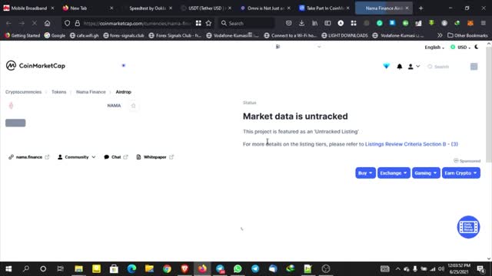Switch to Take Part In CoinMarketCap tab

[x=324, y=8]
